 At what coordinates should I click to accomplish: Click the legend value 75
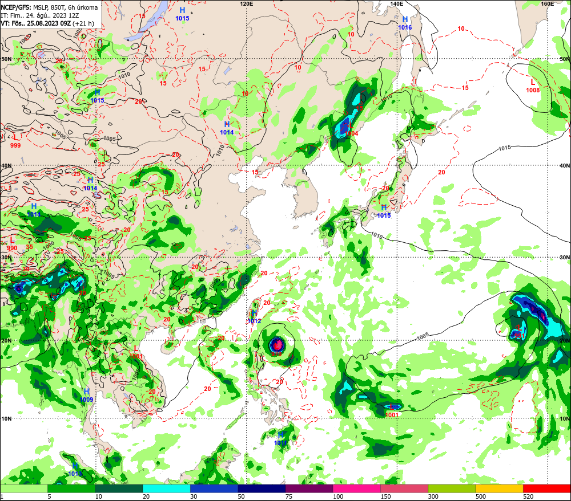pyautogui.click(x=289, y=496)
